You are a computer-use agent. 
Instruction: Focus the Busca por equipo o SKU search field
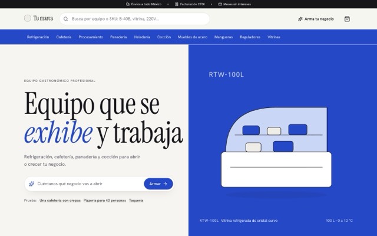(x=135, y=19)
